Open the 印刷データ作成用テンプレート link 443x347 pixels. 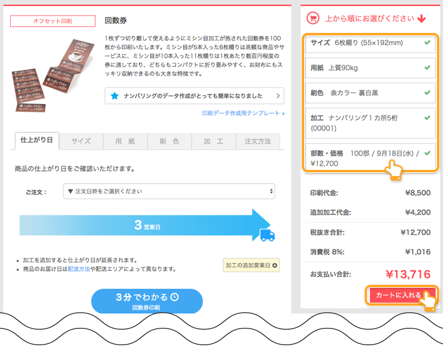243,113
